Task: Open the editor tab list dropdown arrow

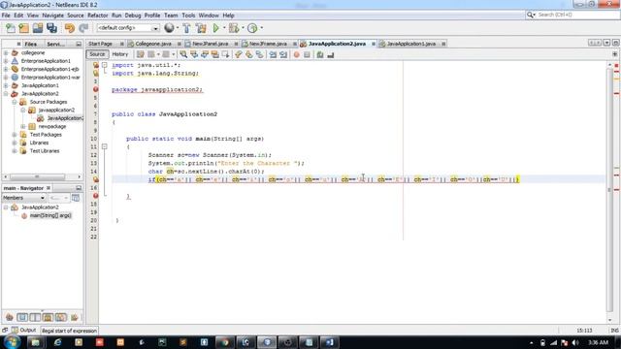Action: pyautogui.click(x=606, y=43)
